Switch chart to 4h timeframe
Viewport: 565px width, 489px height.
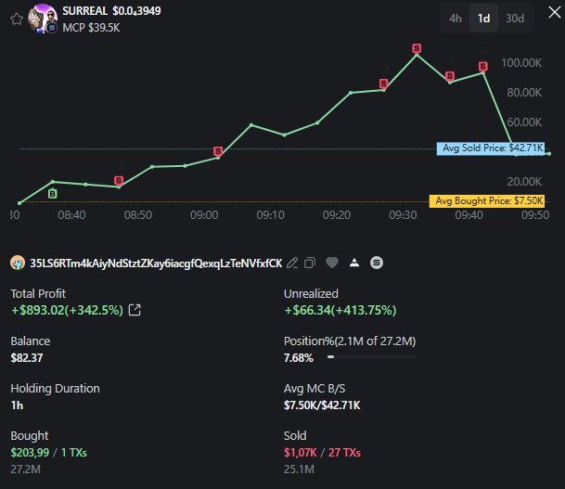[455, 19]
